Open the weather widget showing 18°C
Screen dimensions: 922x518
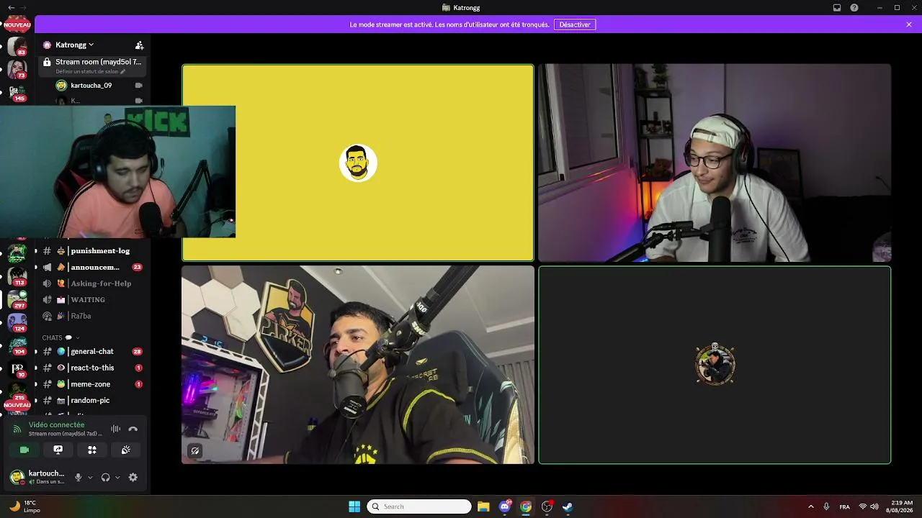[x=24, y=506]
